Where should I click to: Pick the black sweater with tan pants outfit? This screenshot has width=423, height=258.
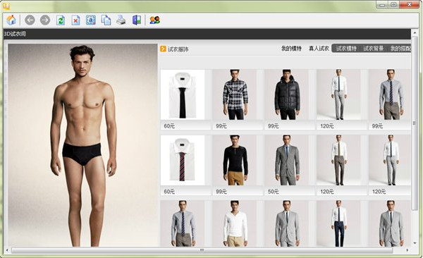pyautogui.click(x=235, y=160)
